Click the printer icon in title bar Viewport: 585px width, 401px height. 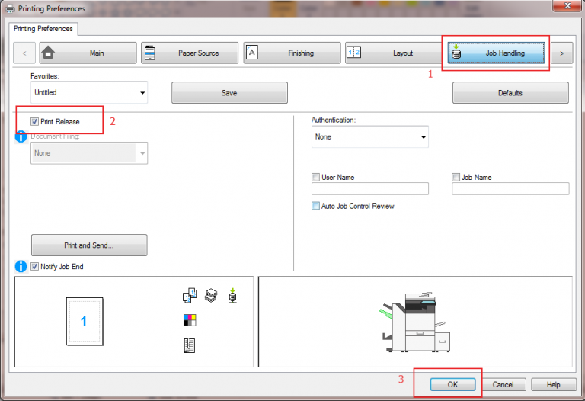10,8
